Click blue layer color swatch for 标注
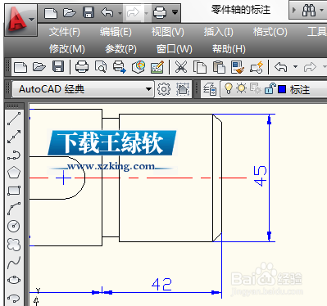The width and height of the screenshot is (327, 306). [x=282, y=89]
